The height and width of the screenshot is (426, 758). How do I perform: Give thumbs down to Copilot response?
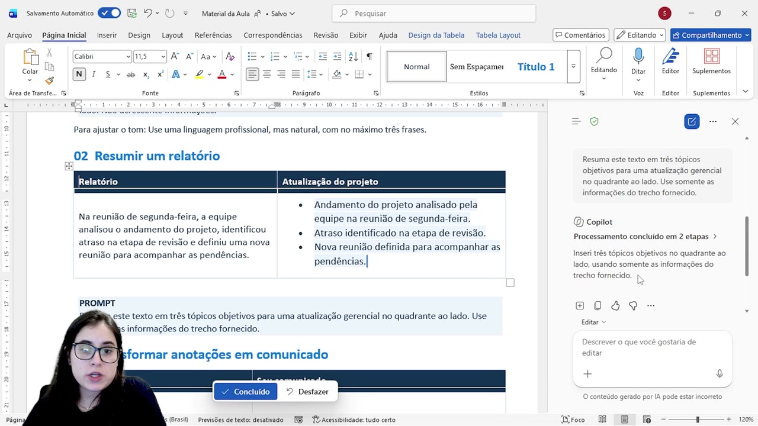click(x=633, y=306)
